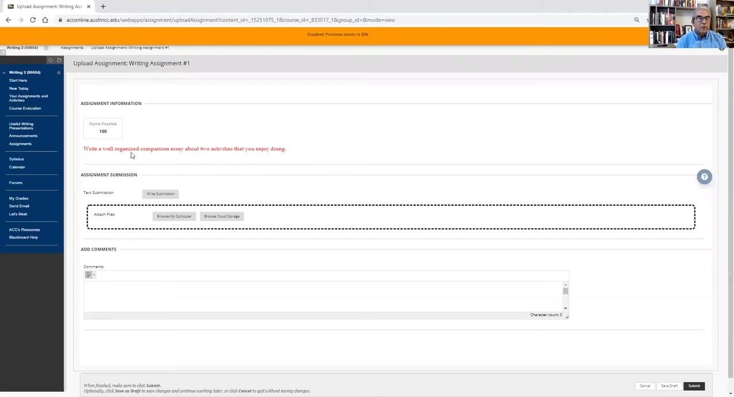
Task: Click the red essay instructions text
Action: point(185,149)
